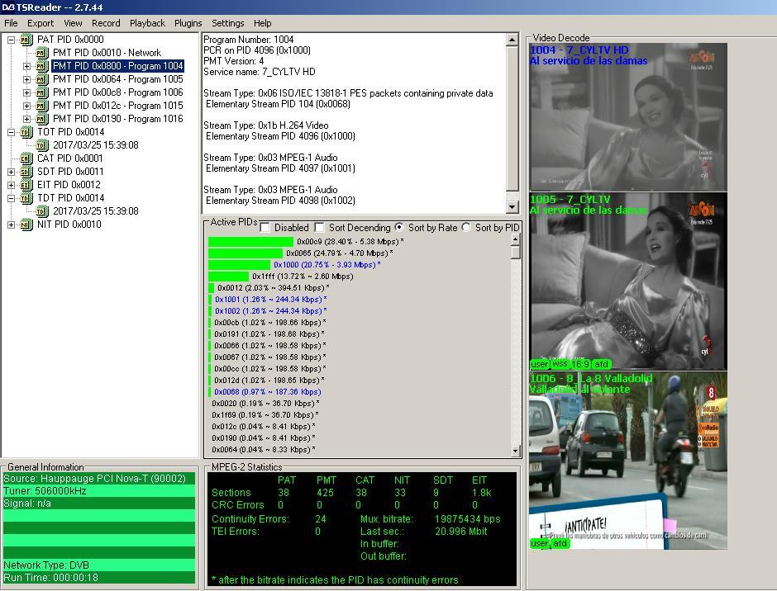
Task: Open the Record menu
Action: [x=106, y=23]
